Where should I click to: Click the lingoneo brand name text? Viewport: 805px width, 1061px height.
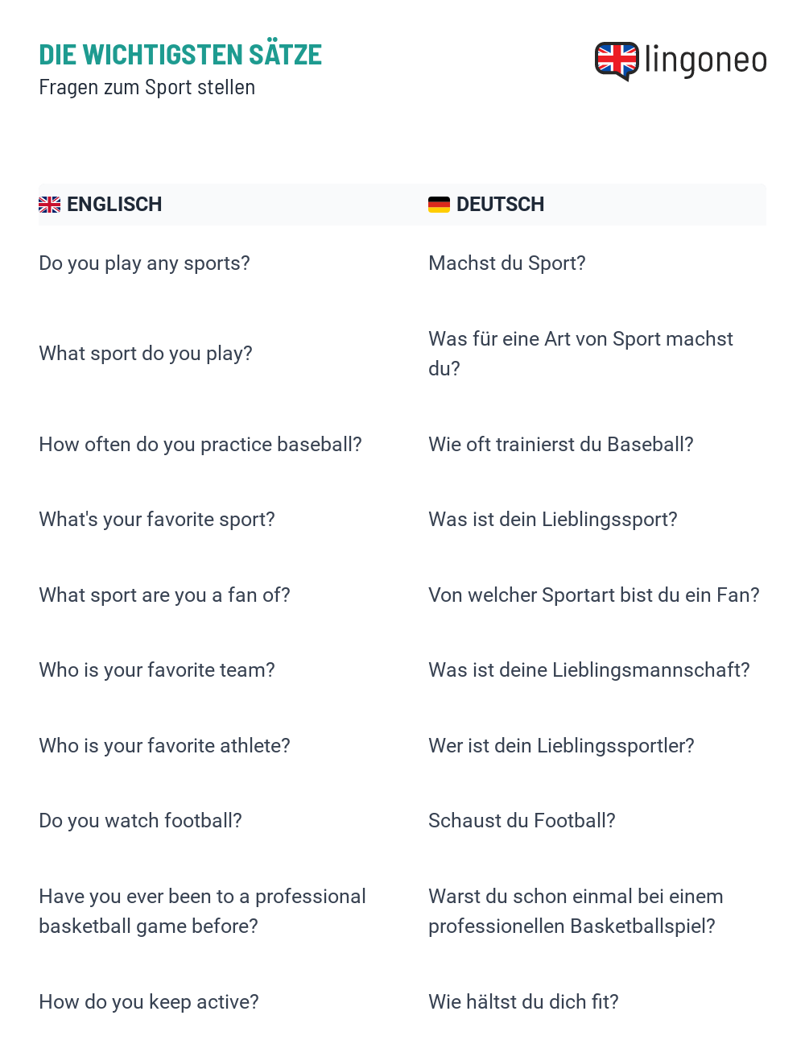point(706,60)
